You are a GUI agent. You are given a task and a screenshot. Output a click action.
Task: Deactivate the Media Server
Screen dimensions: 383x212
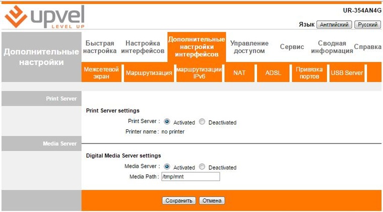pyautogui.click(x=202, y=167)
